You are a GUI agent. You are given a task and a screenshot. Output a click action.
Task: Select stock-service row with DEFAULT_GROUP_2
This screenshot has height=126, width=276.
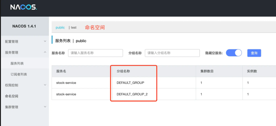tap(66, 94)
